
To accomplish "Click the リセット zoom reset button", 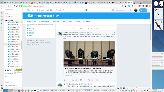I will pos(131,88).
